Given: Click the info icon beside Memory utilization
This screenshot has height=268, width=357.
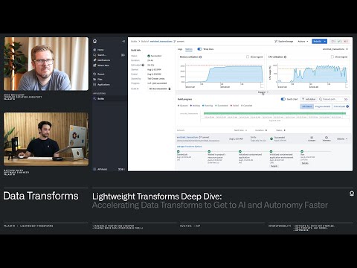Looking at the screenshot, I should point(201,57).
